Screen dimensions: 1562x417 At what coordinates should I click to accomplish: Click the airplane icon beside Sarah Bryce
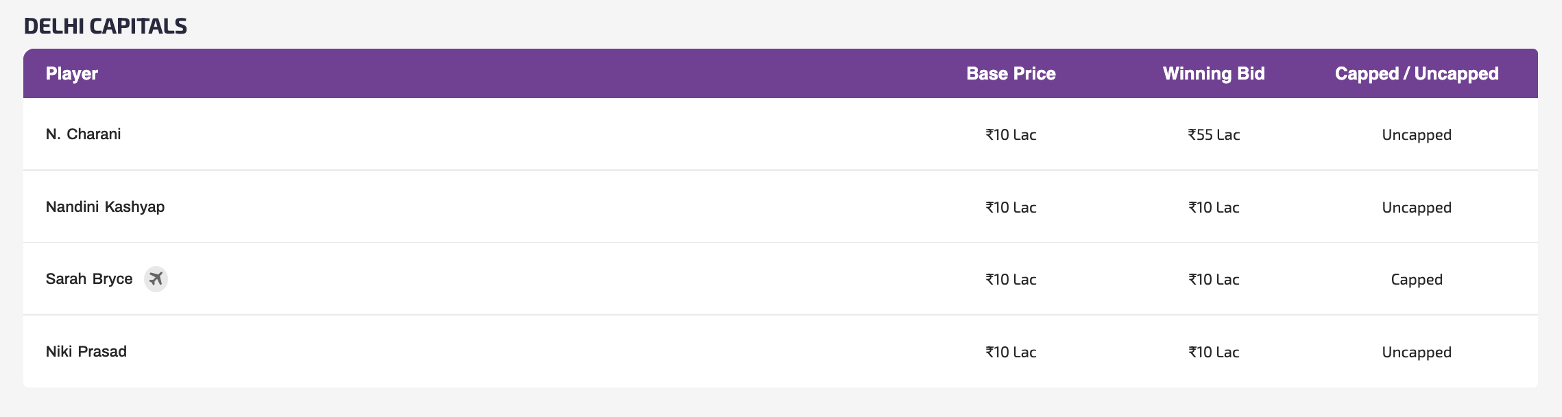(156, 279)
